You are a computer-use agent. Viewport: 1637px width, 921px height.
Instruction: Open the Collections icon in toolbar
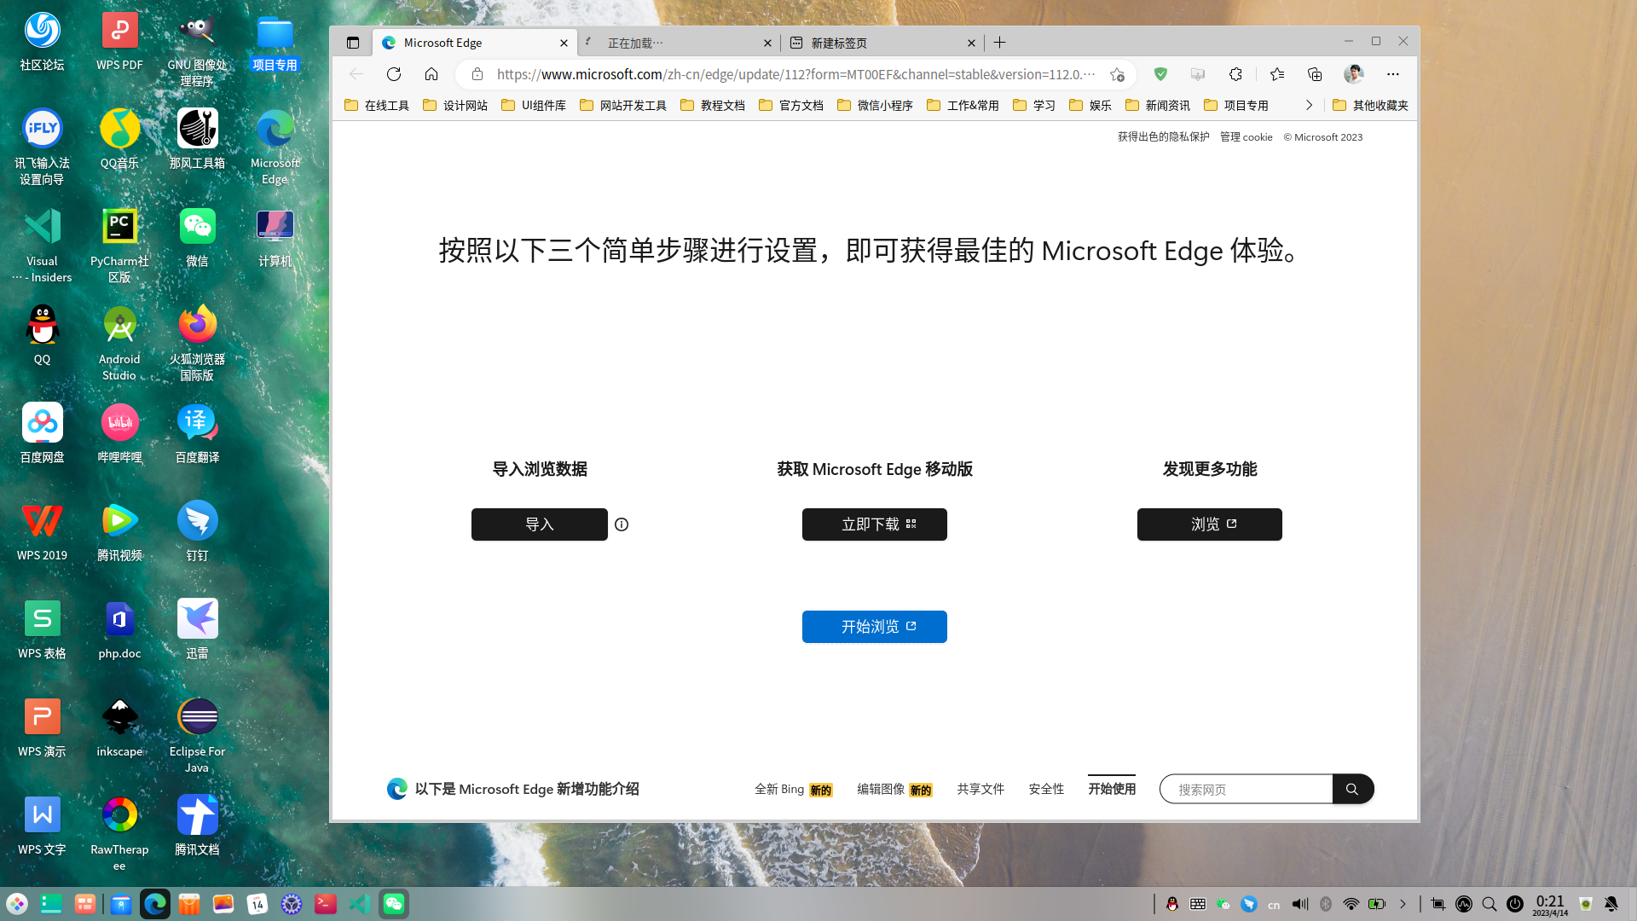(1314, 74)
